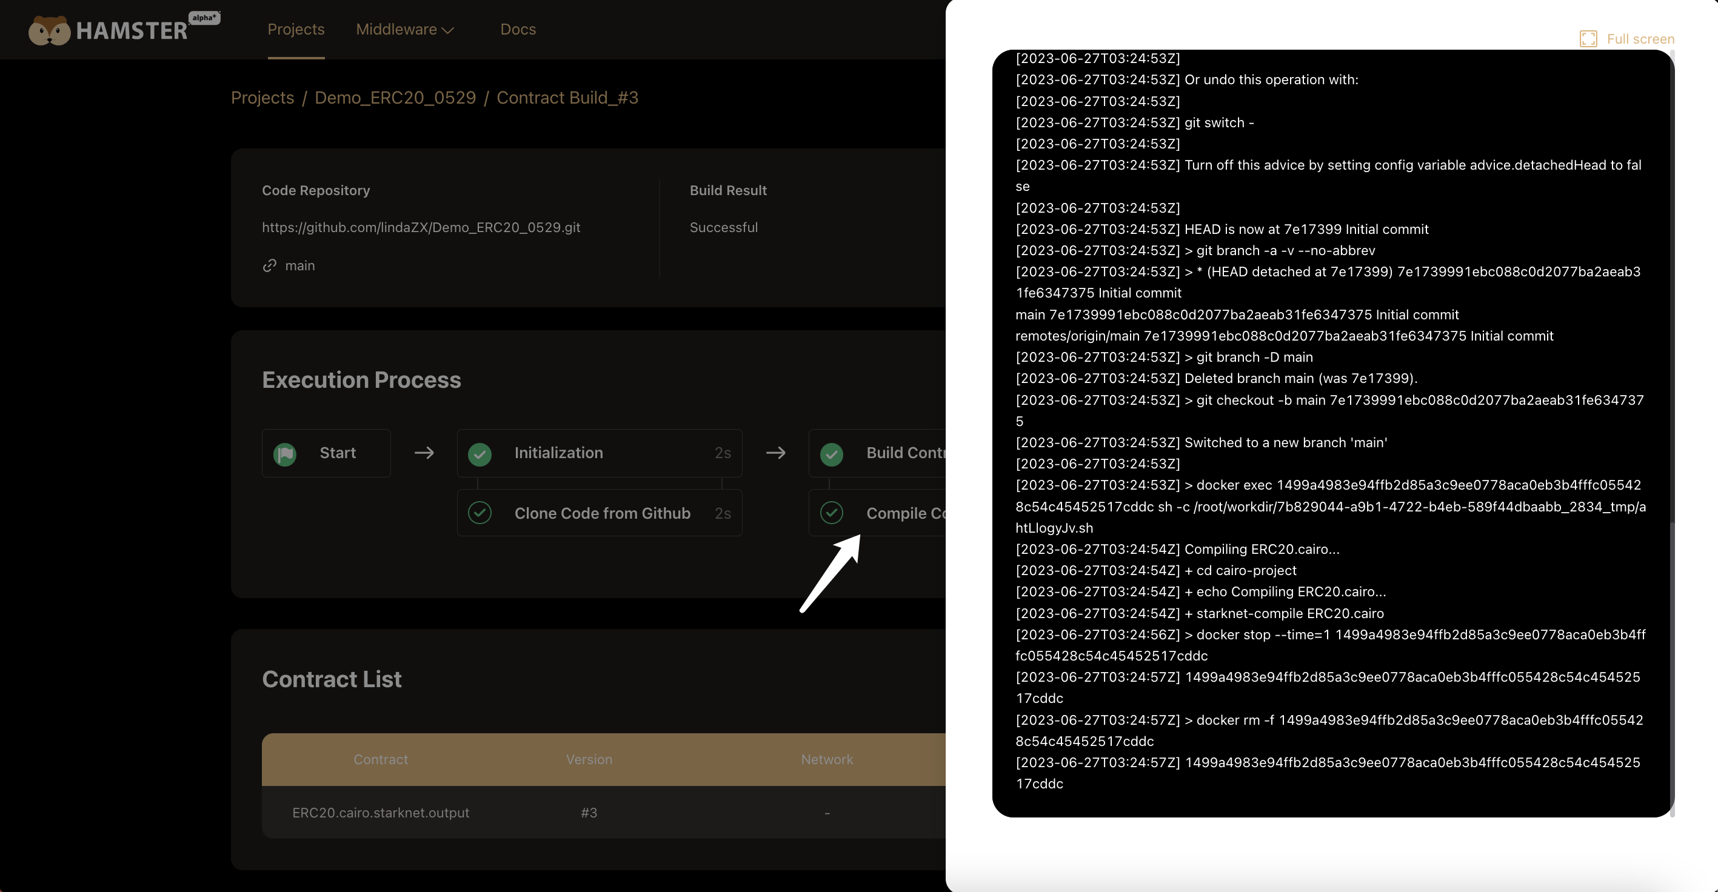Expand the Middleware dropdown menu

(x=405, y=29)
